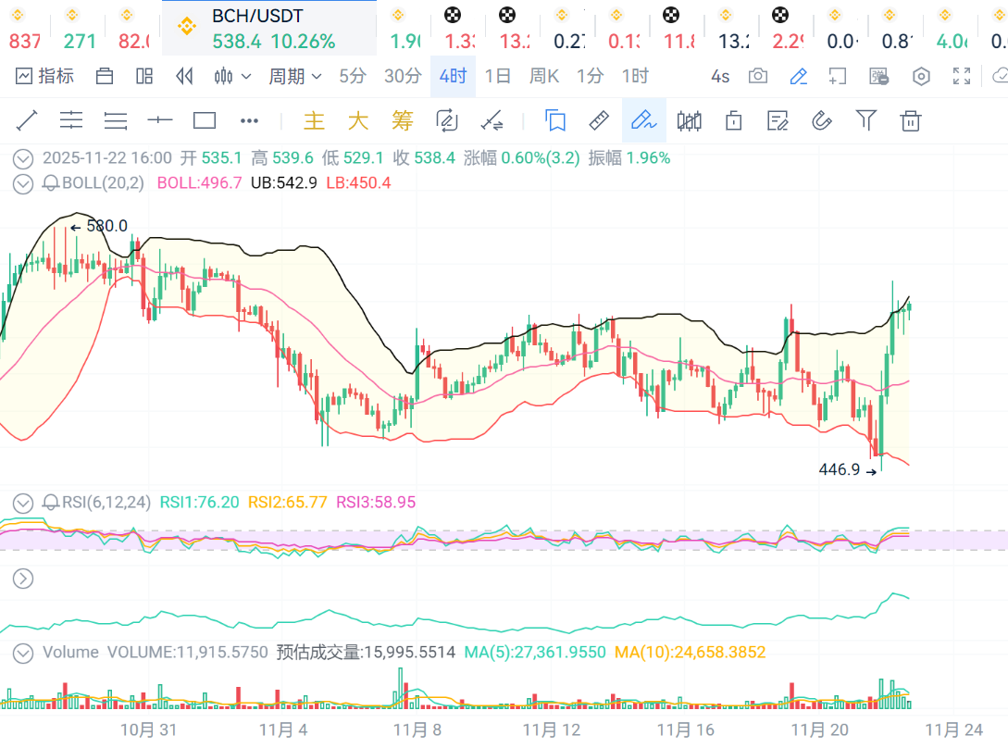Switch to the 30分 timeframe
This screenshot has width=1008, height=748.
coord(403,76)
